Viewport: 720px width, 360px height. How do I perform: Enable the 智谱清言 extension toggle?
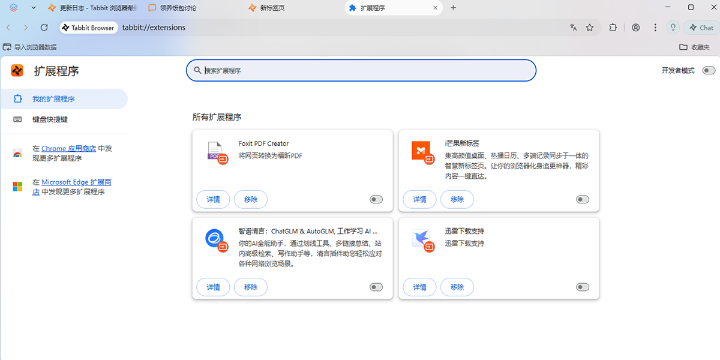tap(376, 287)
